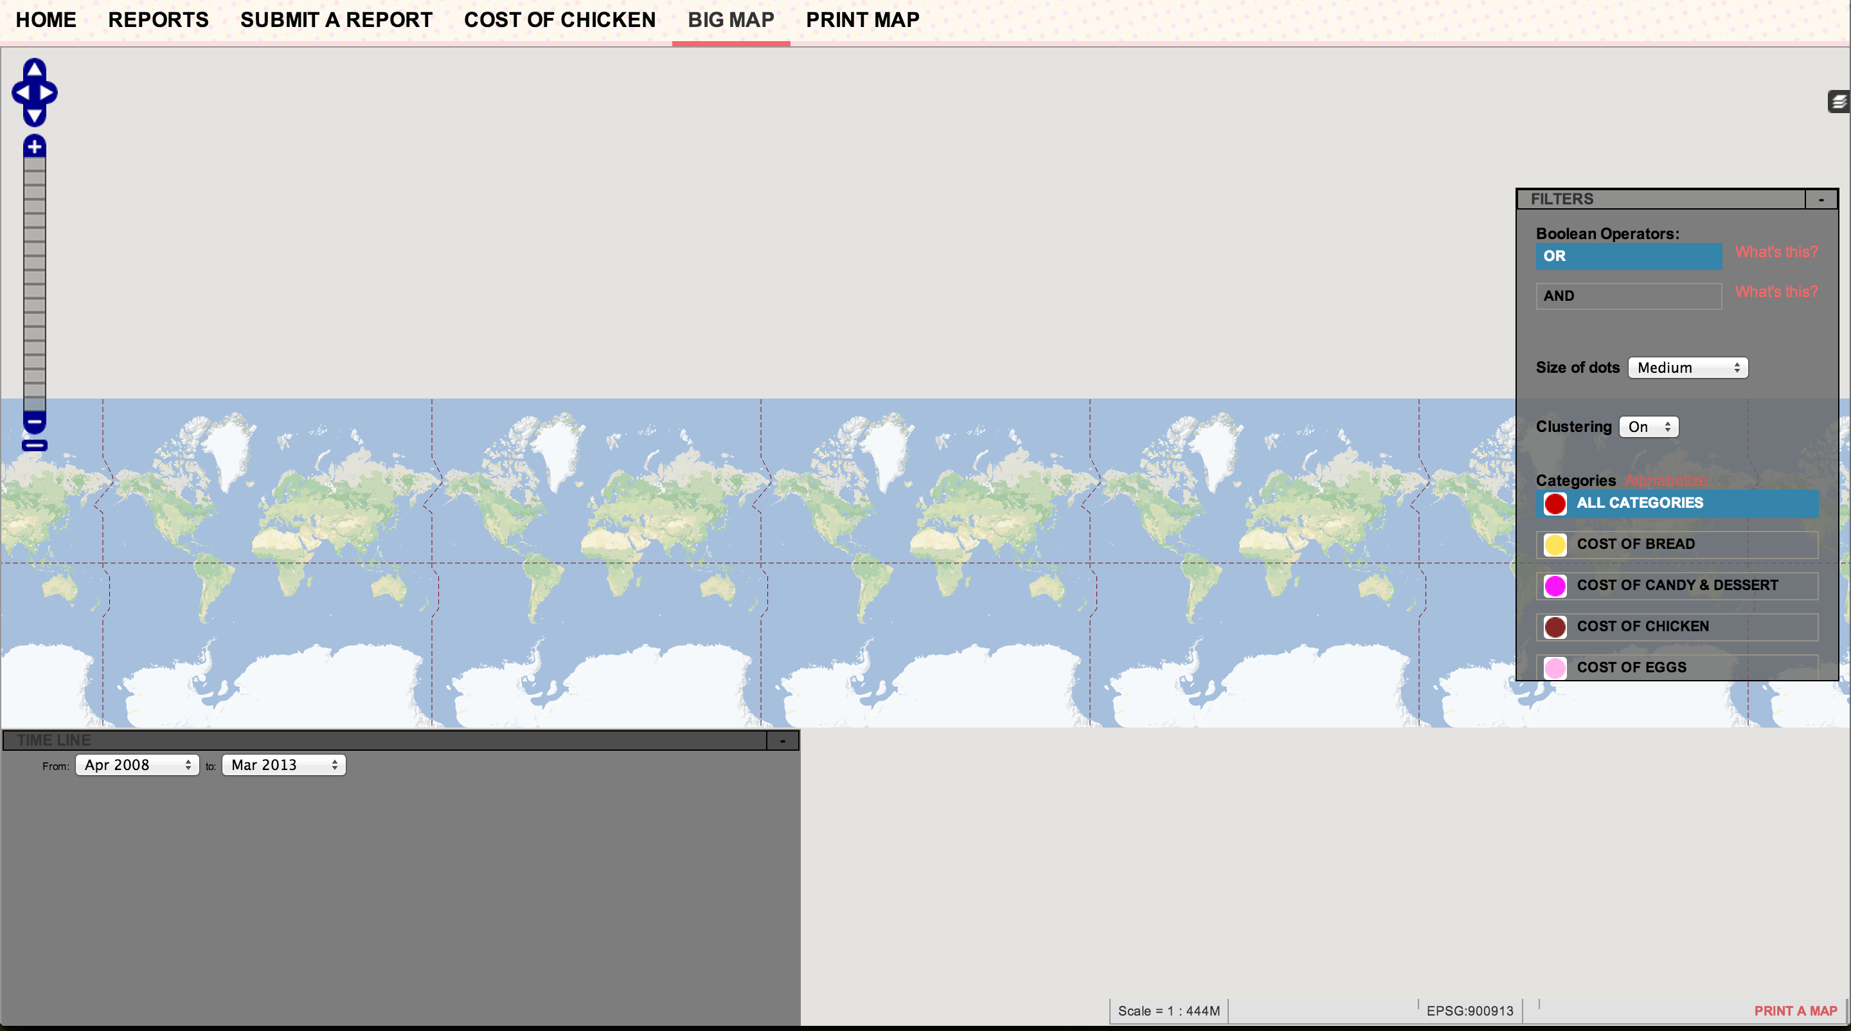Pan the map up with arrow
Screen dimensions: 1851x1031
(35, 69)
